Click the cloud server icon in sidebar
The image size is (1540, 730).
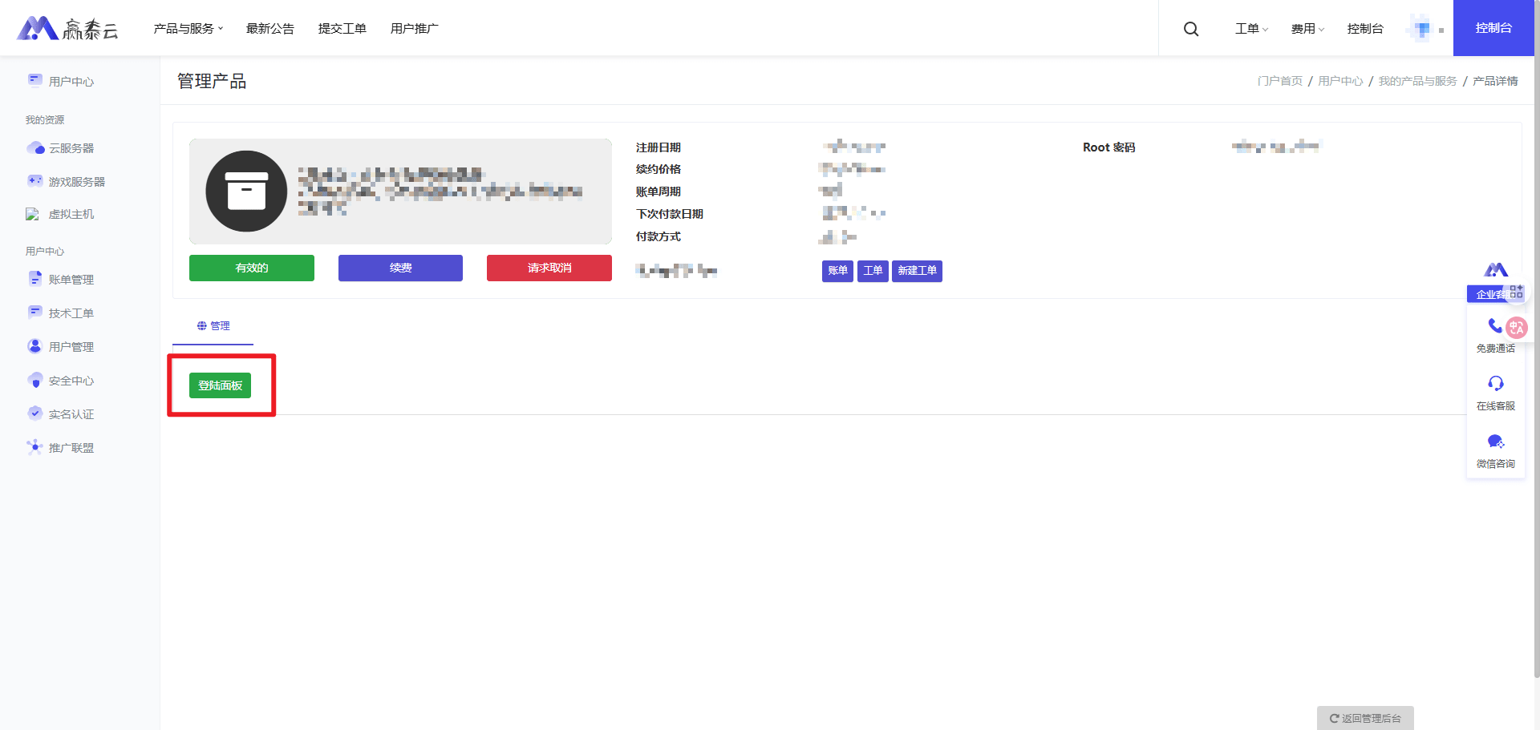tap(35, 148)
